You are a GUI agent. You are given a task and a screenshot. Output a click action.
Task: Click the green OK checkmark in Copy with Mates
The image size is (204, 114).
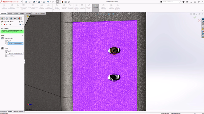click(2, 25)
